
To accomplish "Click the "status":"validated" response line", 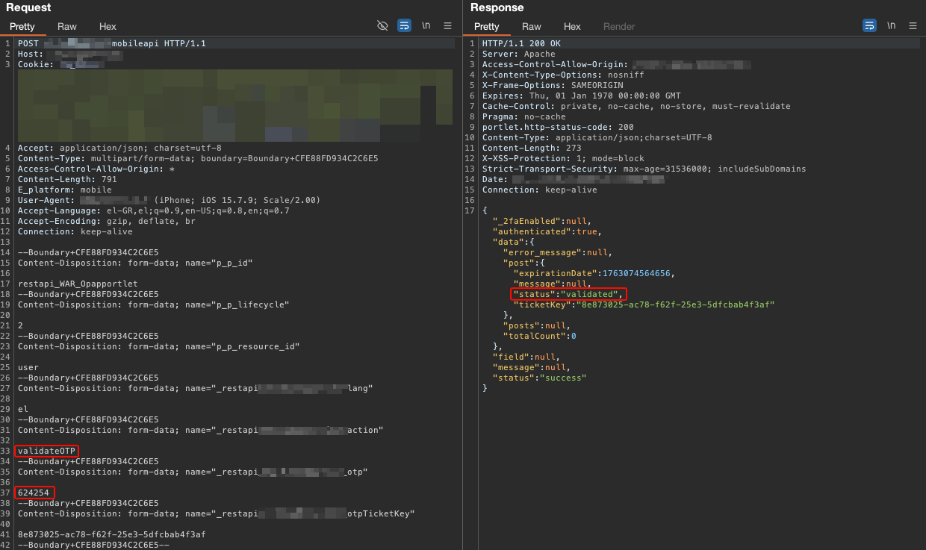I will coord(568,294).
